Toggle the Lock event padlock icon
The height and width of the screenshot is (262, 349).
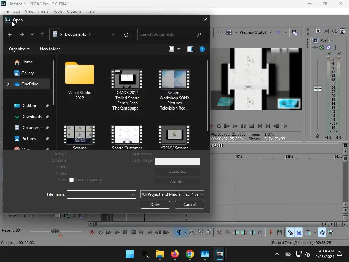pyautogui.click(x=260, y=232)
